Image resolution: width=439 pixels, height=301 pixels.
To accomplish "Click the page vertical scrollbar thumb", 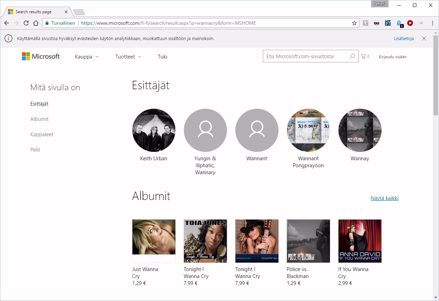I will tap(436, 75).
